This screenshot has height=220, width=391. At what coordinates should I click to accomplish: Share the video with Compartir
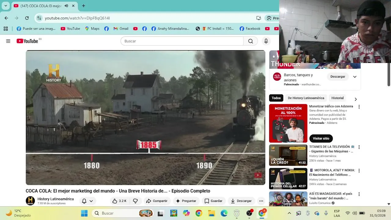(157, 201)
